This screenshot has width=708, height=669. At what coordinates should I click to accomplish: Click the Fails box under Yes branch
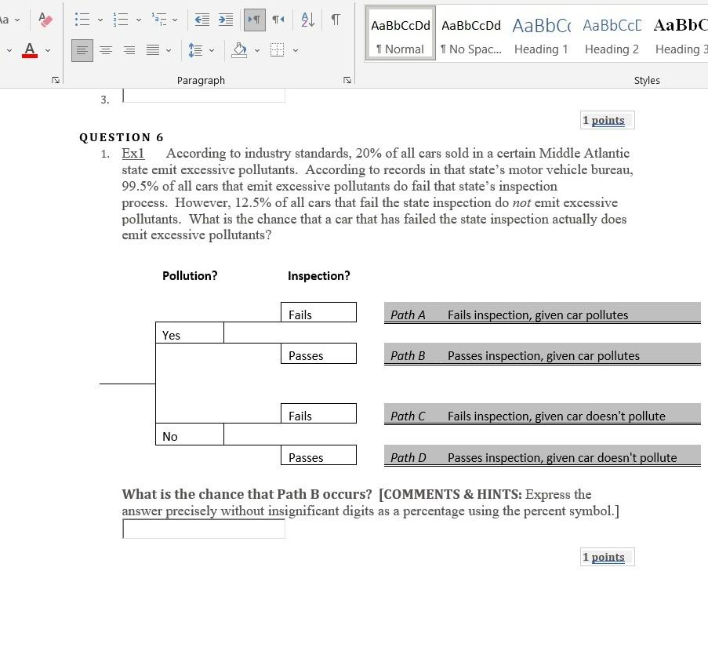(318, 313)
